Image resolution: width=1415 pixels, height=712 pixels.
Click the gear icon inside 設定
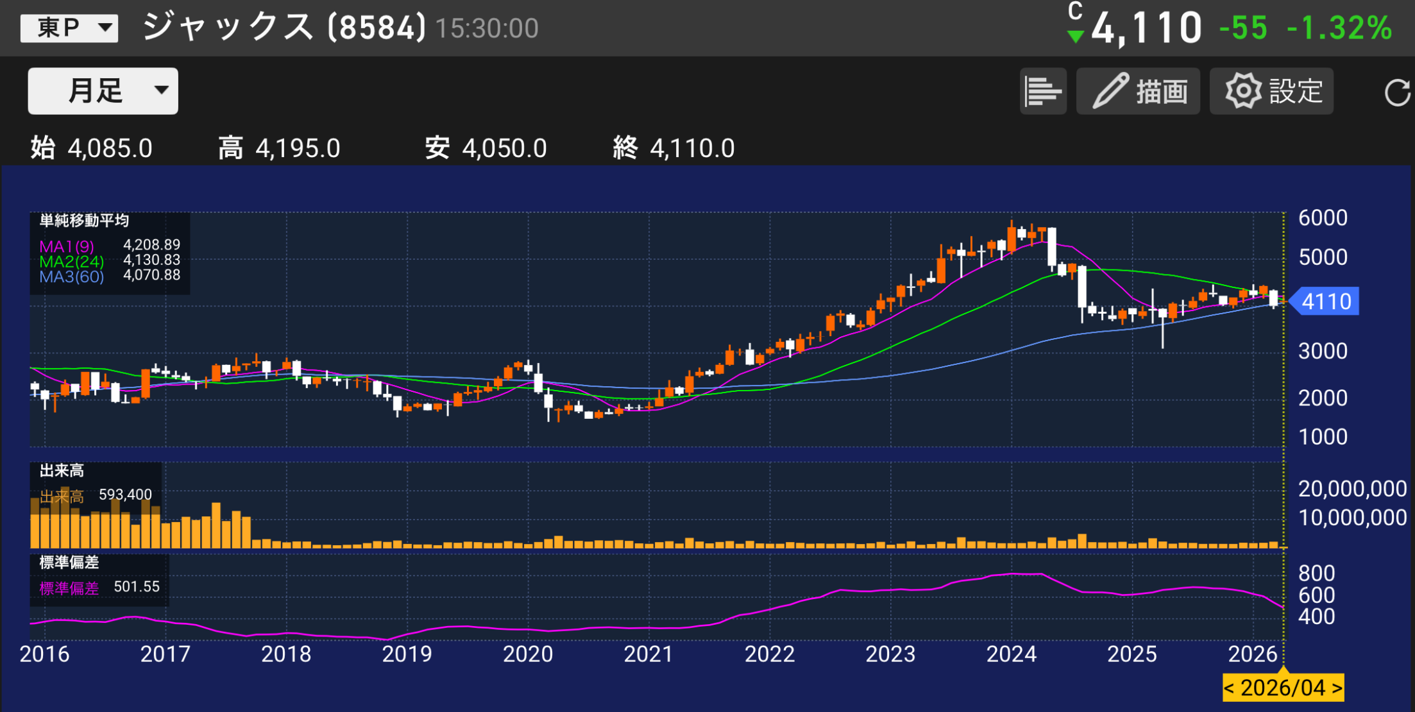click(1243, 90)
